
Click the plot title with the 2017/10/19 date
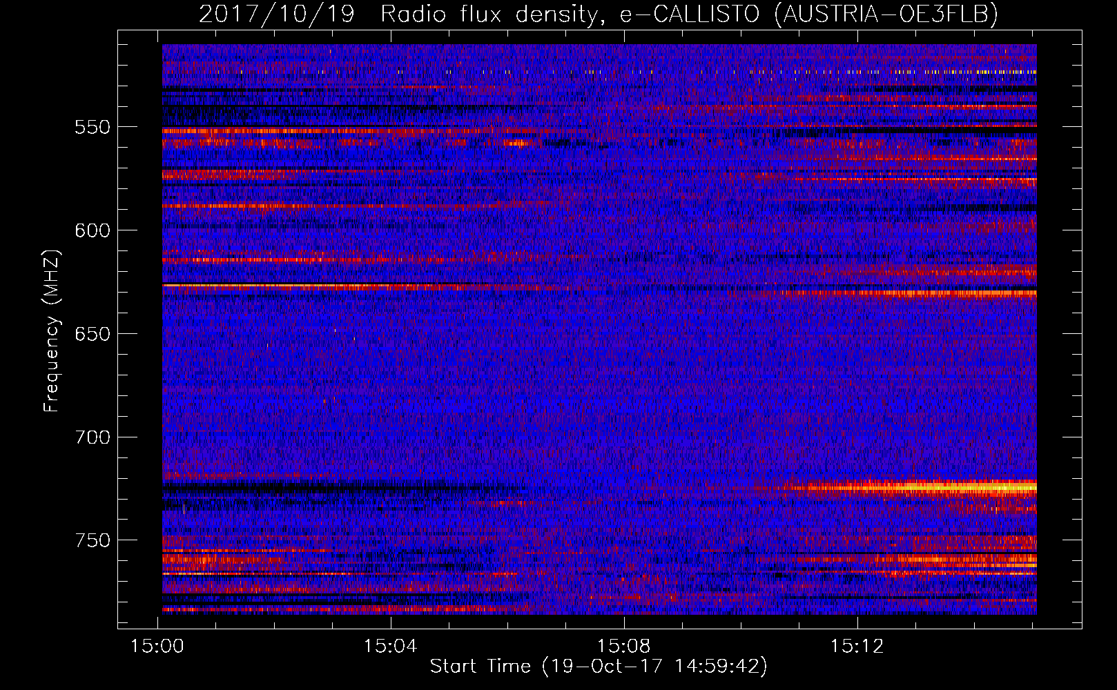[x=599, y=14]
